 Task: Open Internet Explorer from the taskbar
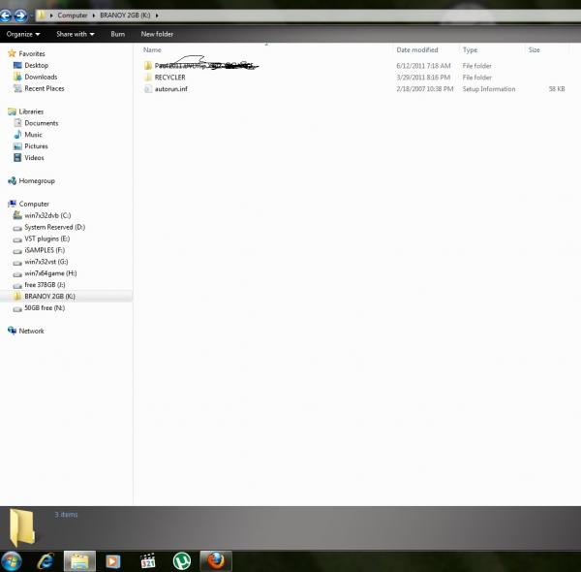[x=45, y=560]
